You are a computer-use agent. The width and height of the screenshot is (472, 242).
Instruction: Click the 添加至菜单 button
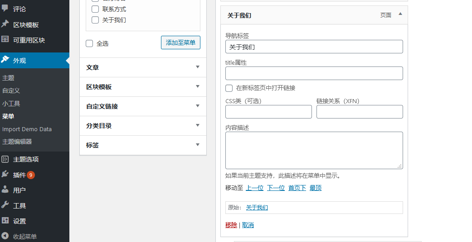[180, 43]
